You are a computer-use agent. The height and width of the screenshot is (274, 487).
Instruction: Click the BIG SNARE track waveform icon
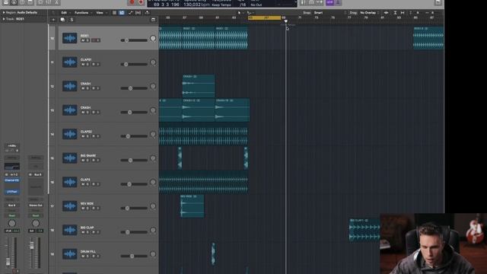point(69,158)
